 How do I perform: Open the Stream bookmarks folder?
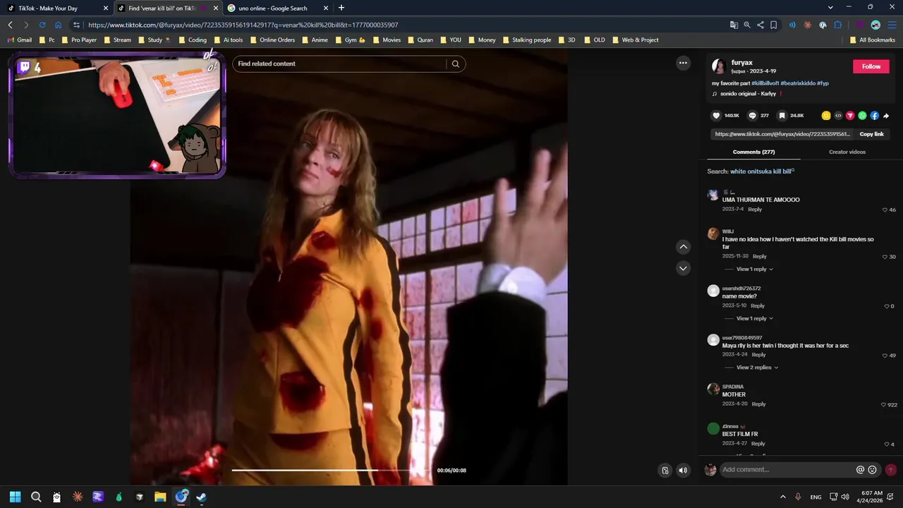click(x=117, y=40)
